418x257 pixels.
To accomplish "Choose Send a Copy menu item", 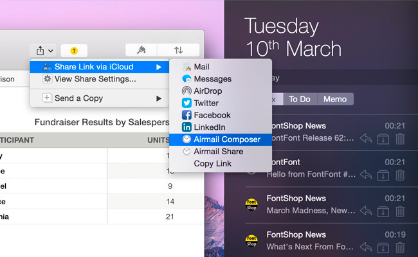I will point(100,98).
